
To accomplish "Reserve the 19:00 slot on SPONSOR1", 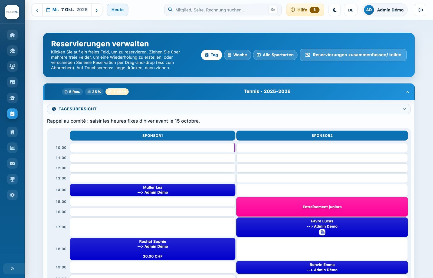I will (153, 267).
